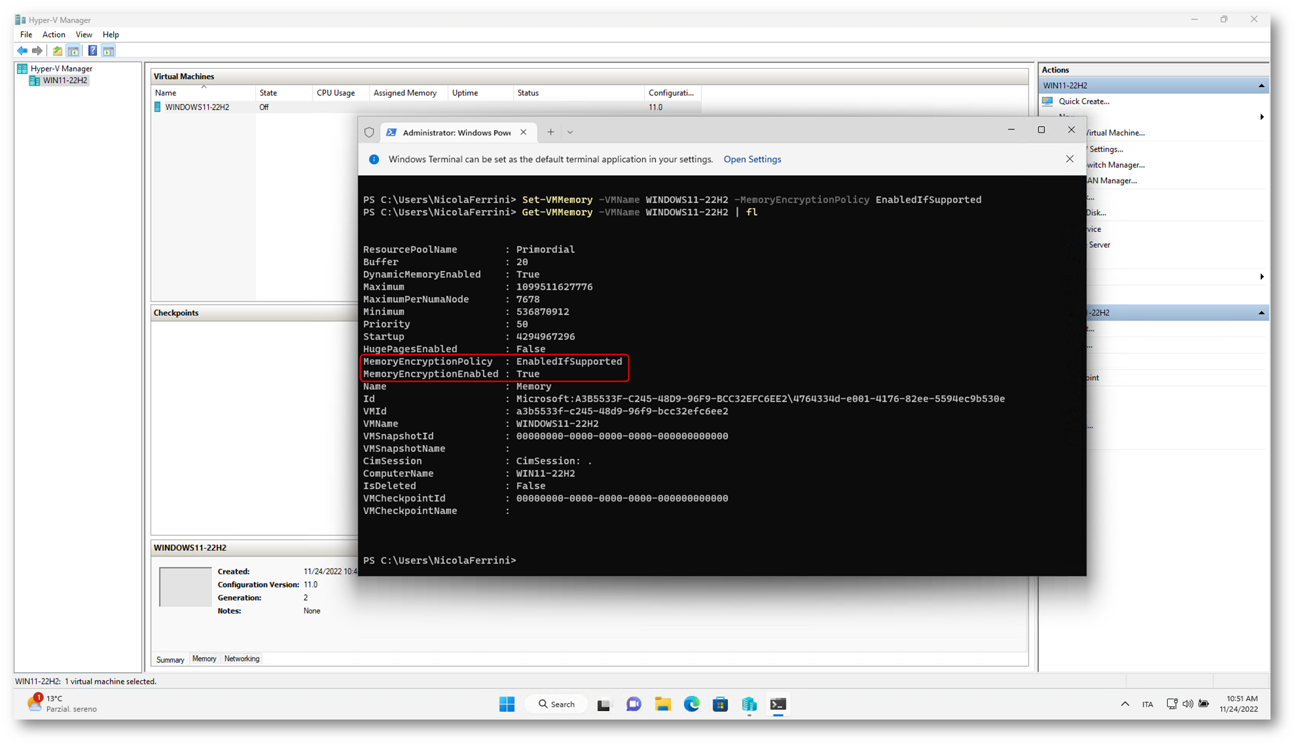Open Hyper-V Settings... action
The image size is (1298, 747).
coord(1106,149)
